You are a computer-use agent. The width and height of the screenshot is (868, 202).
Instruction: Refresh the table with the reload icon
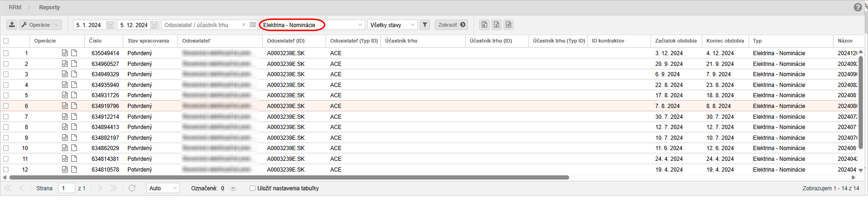point(132,188)
